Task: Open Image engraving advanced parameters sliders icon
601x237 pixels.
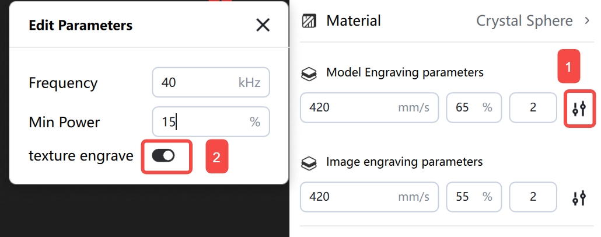Action: 579,198
